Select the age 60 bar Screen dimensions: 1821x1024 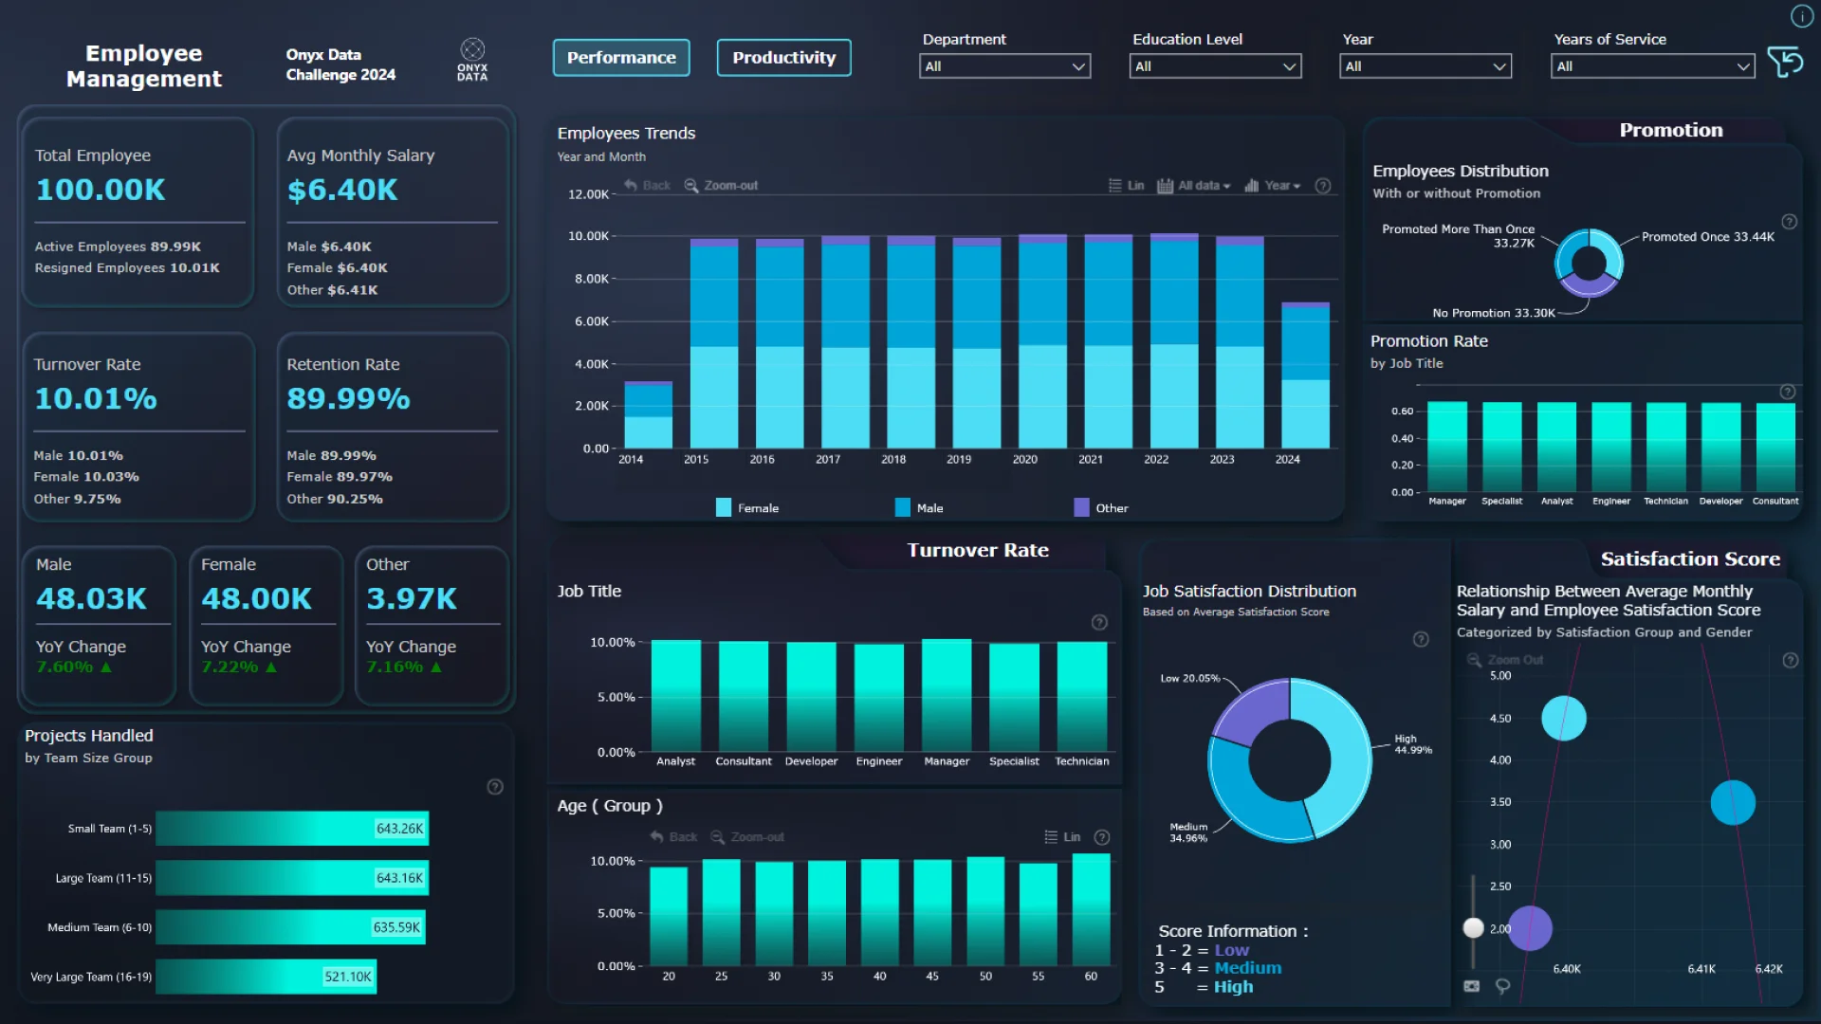(1091, 910)
